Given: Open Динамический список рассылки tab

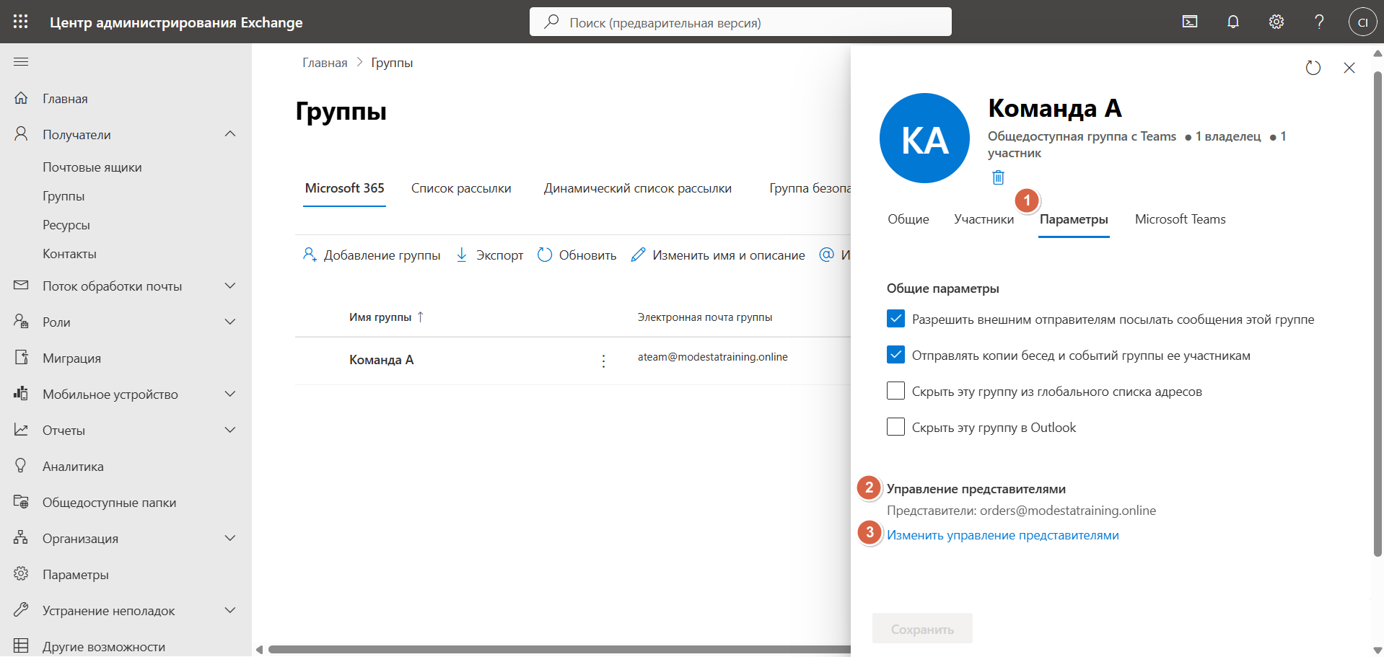Looking at the screenshot, I should (638, 188).
